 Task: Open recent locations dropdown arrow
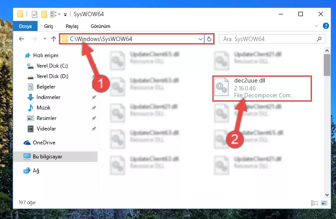pos(45,39)
